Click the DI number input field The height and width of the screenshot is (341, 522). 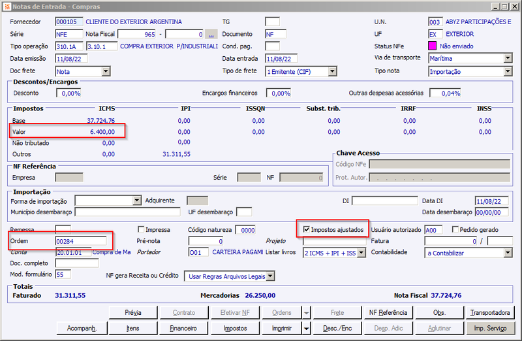pyautogui.click(x=384, y=201)
